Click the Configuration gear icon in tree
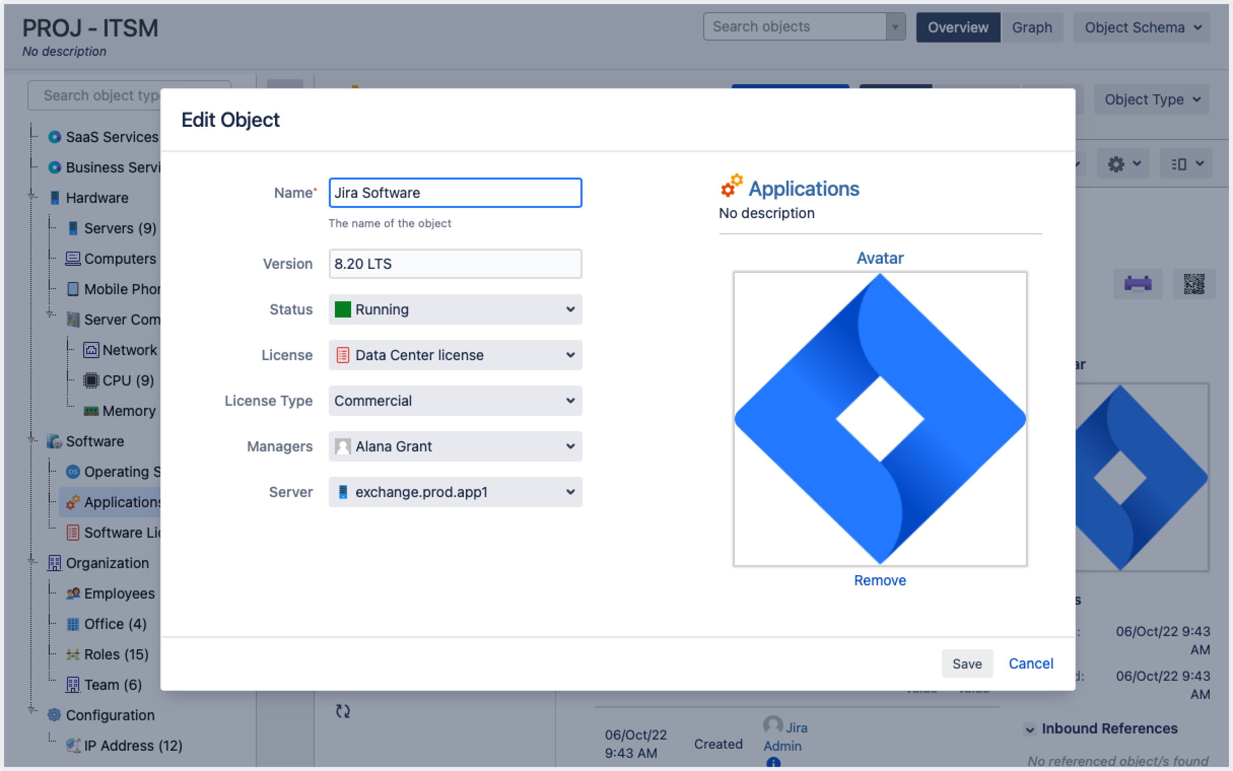This screenshot has width=1233, height=771. [x=55, y=715]
